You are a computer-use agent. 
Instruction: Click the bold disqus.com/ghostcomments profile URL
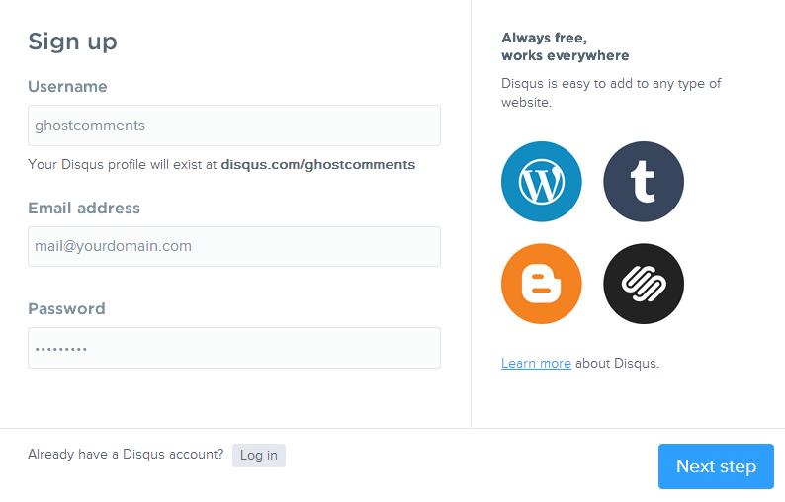[x=317, y=164]
